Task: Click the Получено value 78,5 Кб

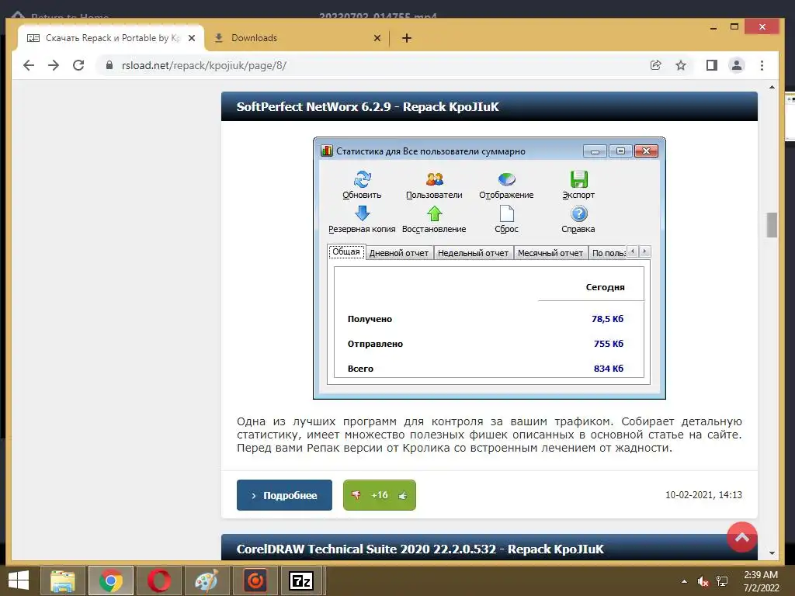Action: point(607,319)
